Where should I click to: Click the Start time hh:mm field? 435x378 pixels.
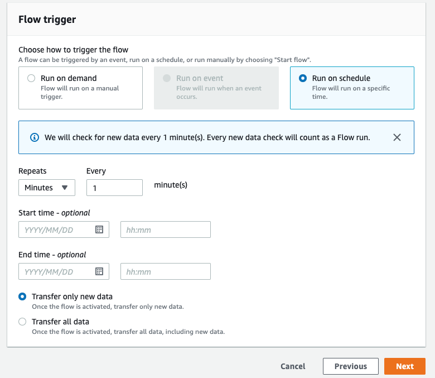point(166,229)
